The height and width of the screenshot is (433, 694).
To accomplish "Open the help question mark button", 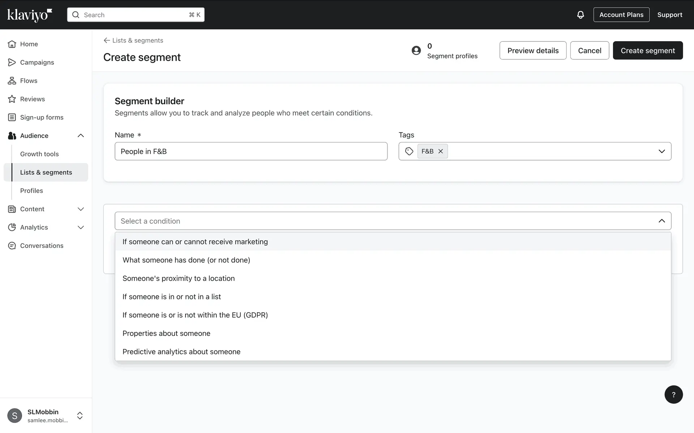I will (673, 394).
